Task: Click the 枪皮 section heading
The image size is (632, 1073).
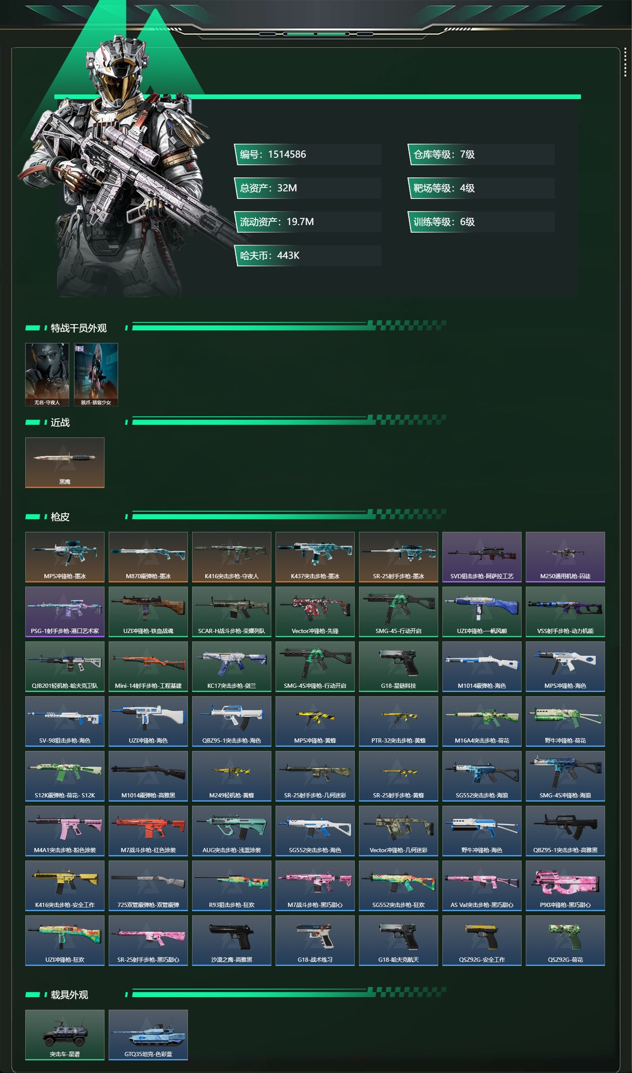Action: coord(60,517)
